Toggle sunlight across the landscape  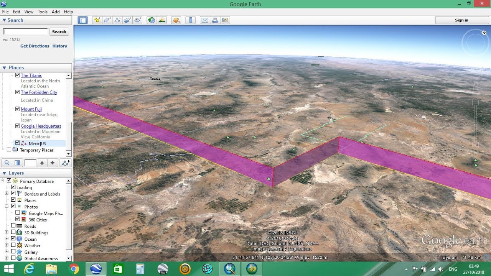[162, 20]
